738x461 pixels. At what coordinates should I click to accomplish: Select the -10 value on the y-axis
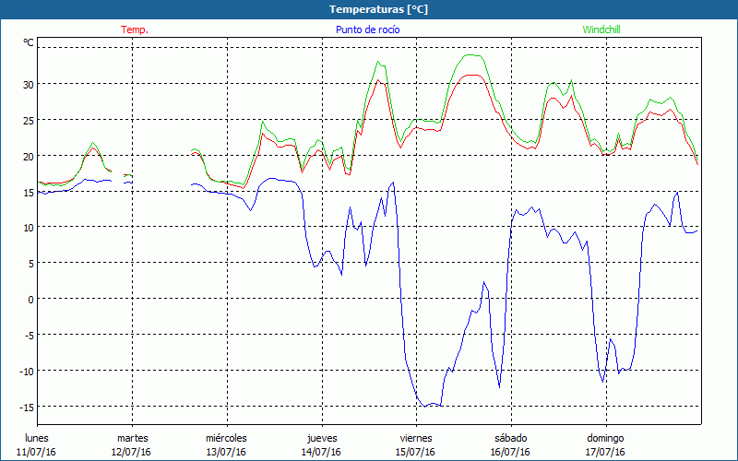coord(26,371)
